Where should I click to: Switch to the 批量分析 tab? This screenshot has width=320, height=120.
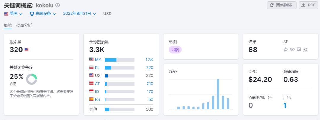tap(24, 25)
